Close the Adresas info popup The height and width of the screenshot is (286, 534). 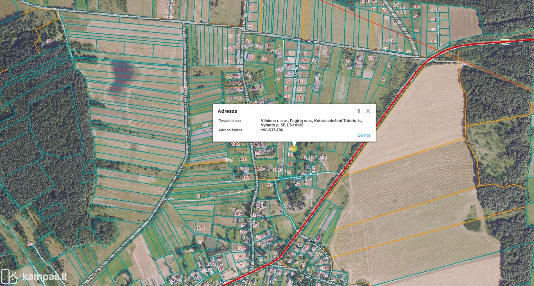tap(368, 111)
